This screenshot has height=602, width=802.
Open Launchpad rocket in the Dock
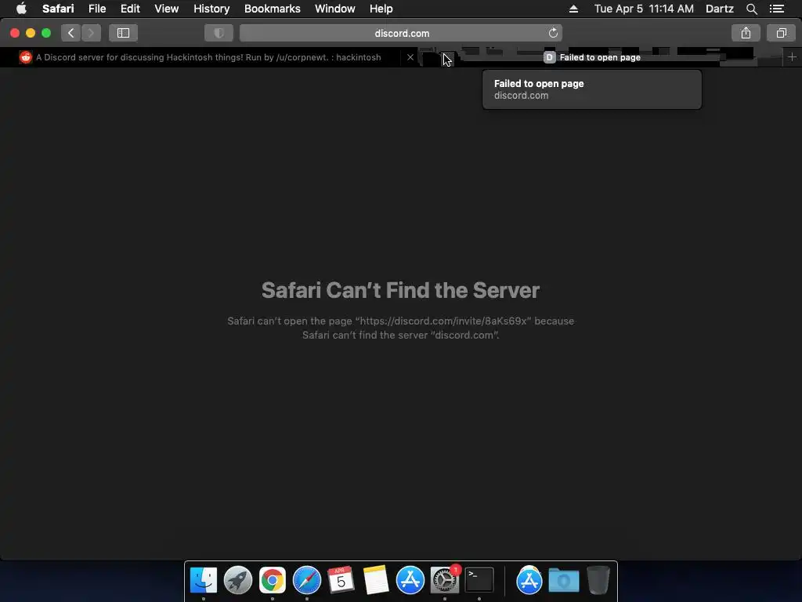tap(238, 581)
